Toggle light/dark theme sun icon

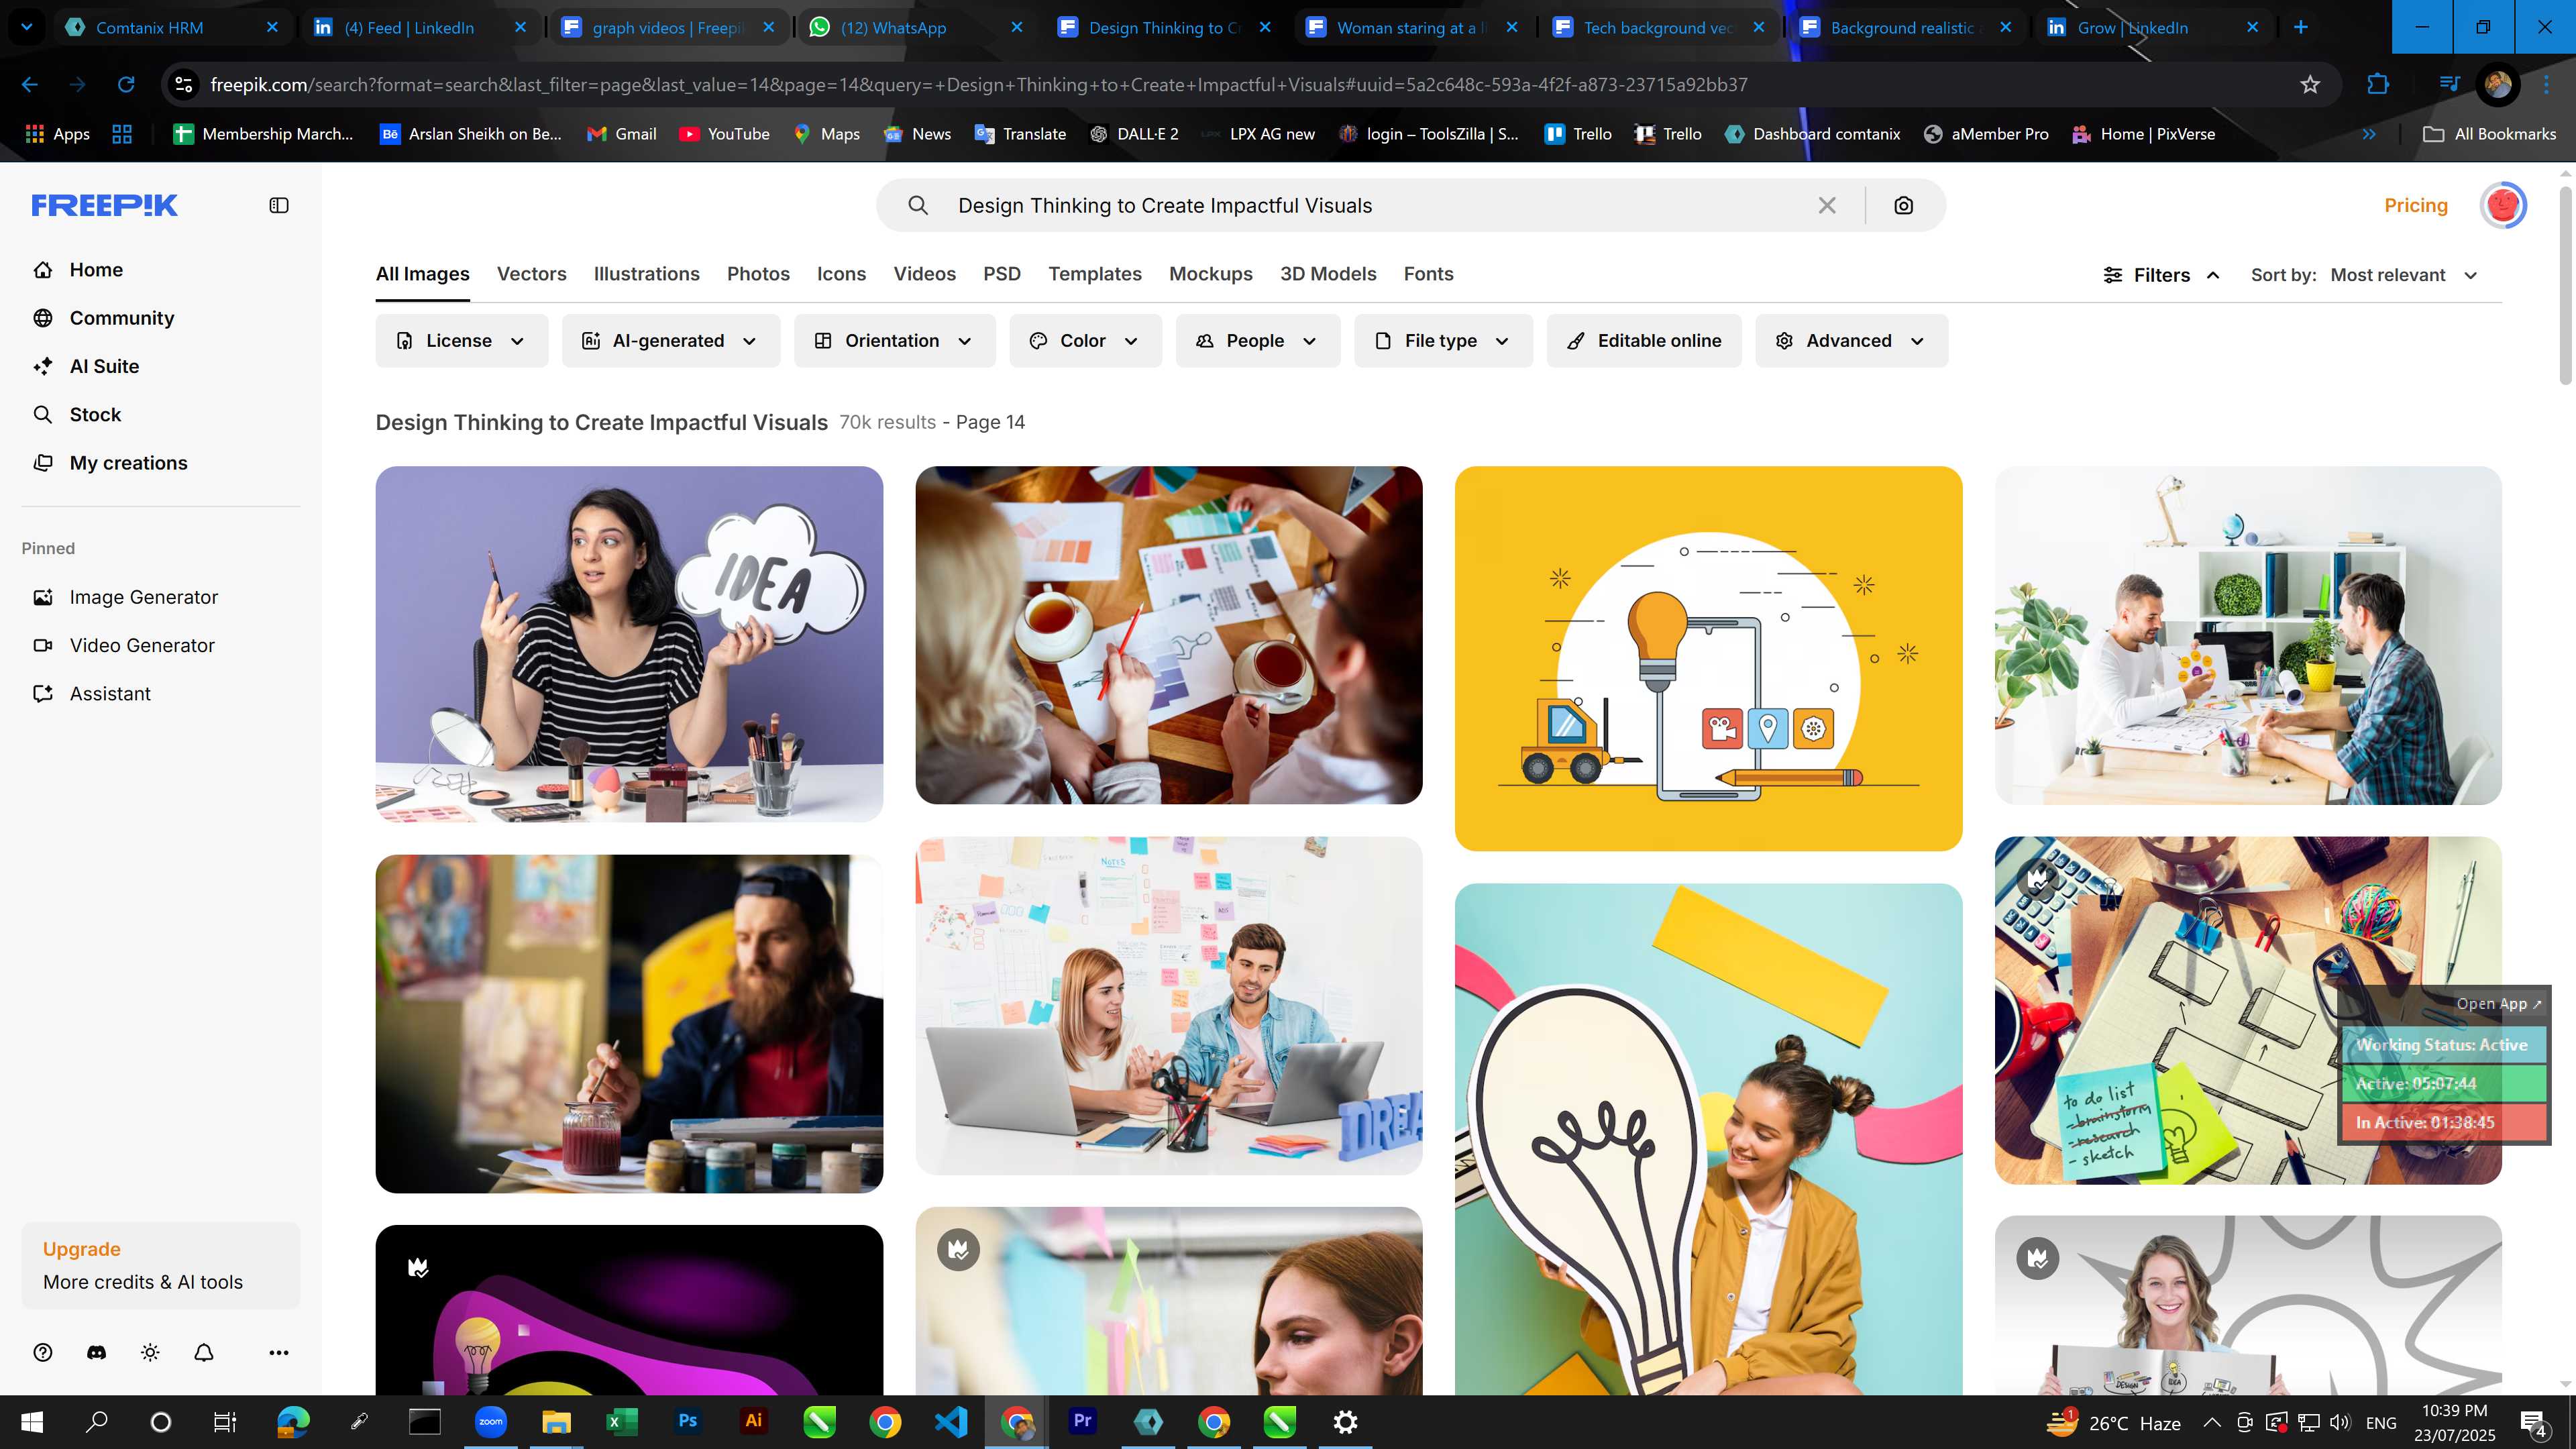pos(150,1352)
